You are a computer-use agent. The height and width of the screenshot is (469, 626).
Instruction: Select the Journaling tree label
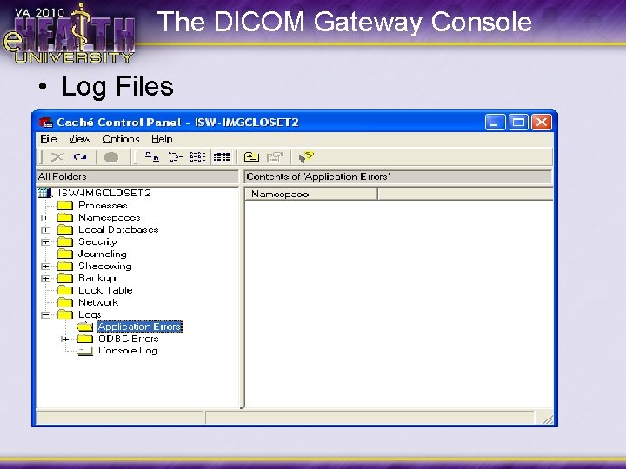pos(103,254)
